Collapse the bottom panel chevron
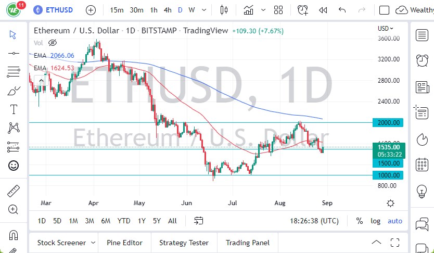Viewport: 434px width, 253px height. coord(377,243)
